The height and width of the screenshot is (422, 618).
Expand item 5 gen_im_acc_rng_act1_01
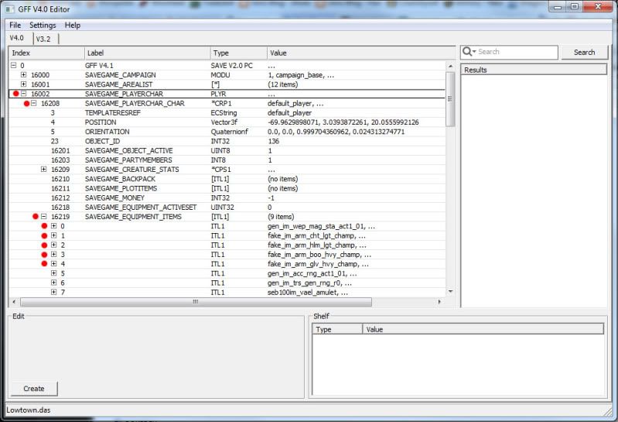tap(54, 273)
